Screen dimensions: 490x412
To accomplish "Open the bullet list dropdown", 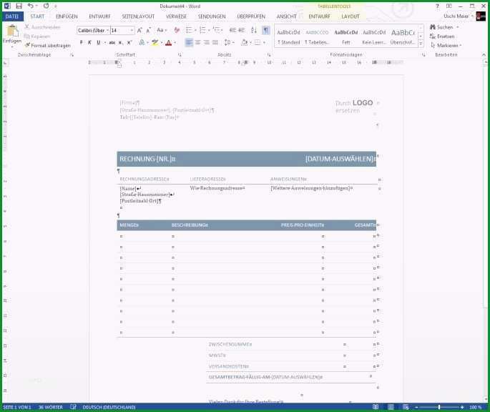I will click(x=195, y=30).
